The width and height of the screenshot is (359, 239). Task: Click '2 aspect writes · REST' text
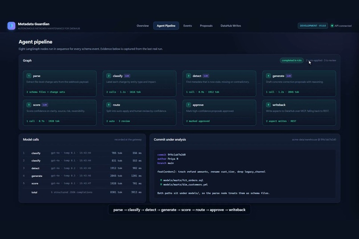tap(281, 121)
